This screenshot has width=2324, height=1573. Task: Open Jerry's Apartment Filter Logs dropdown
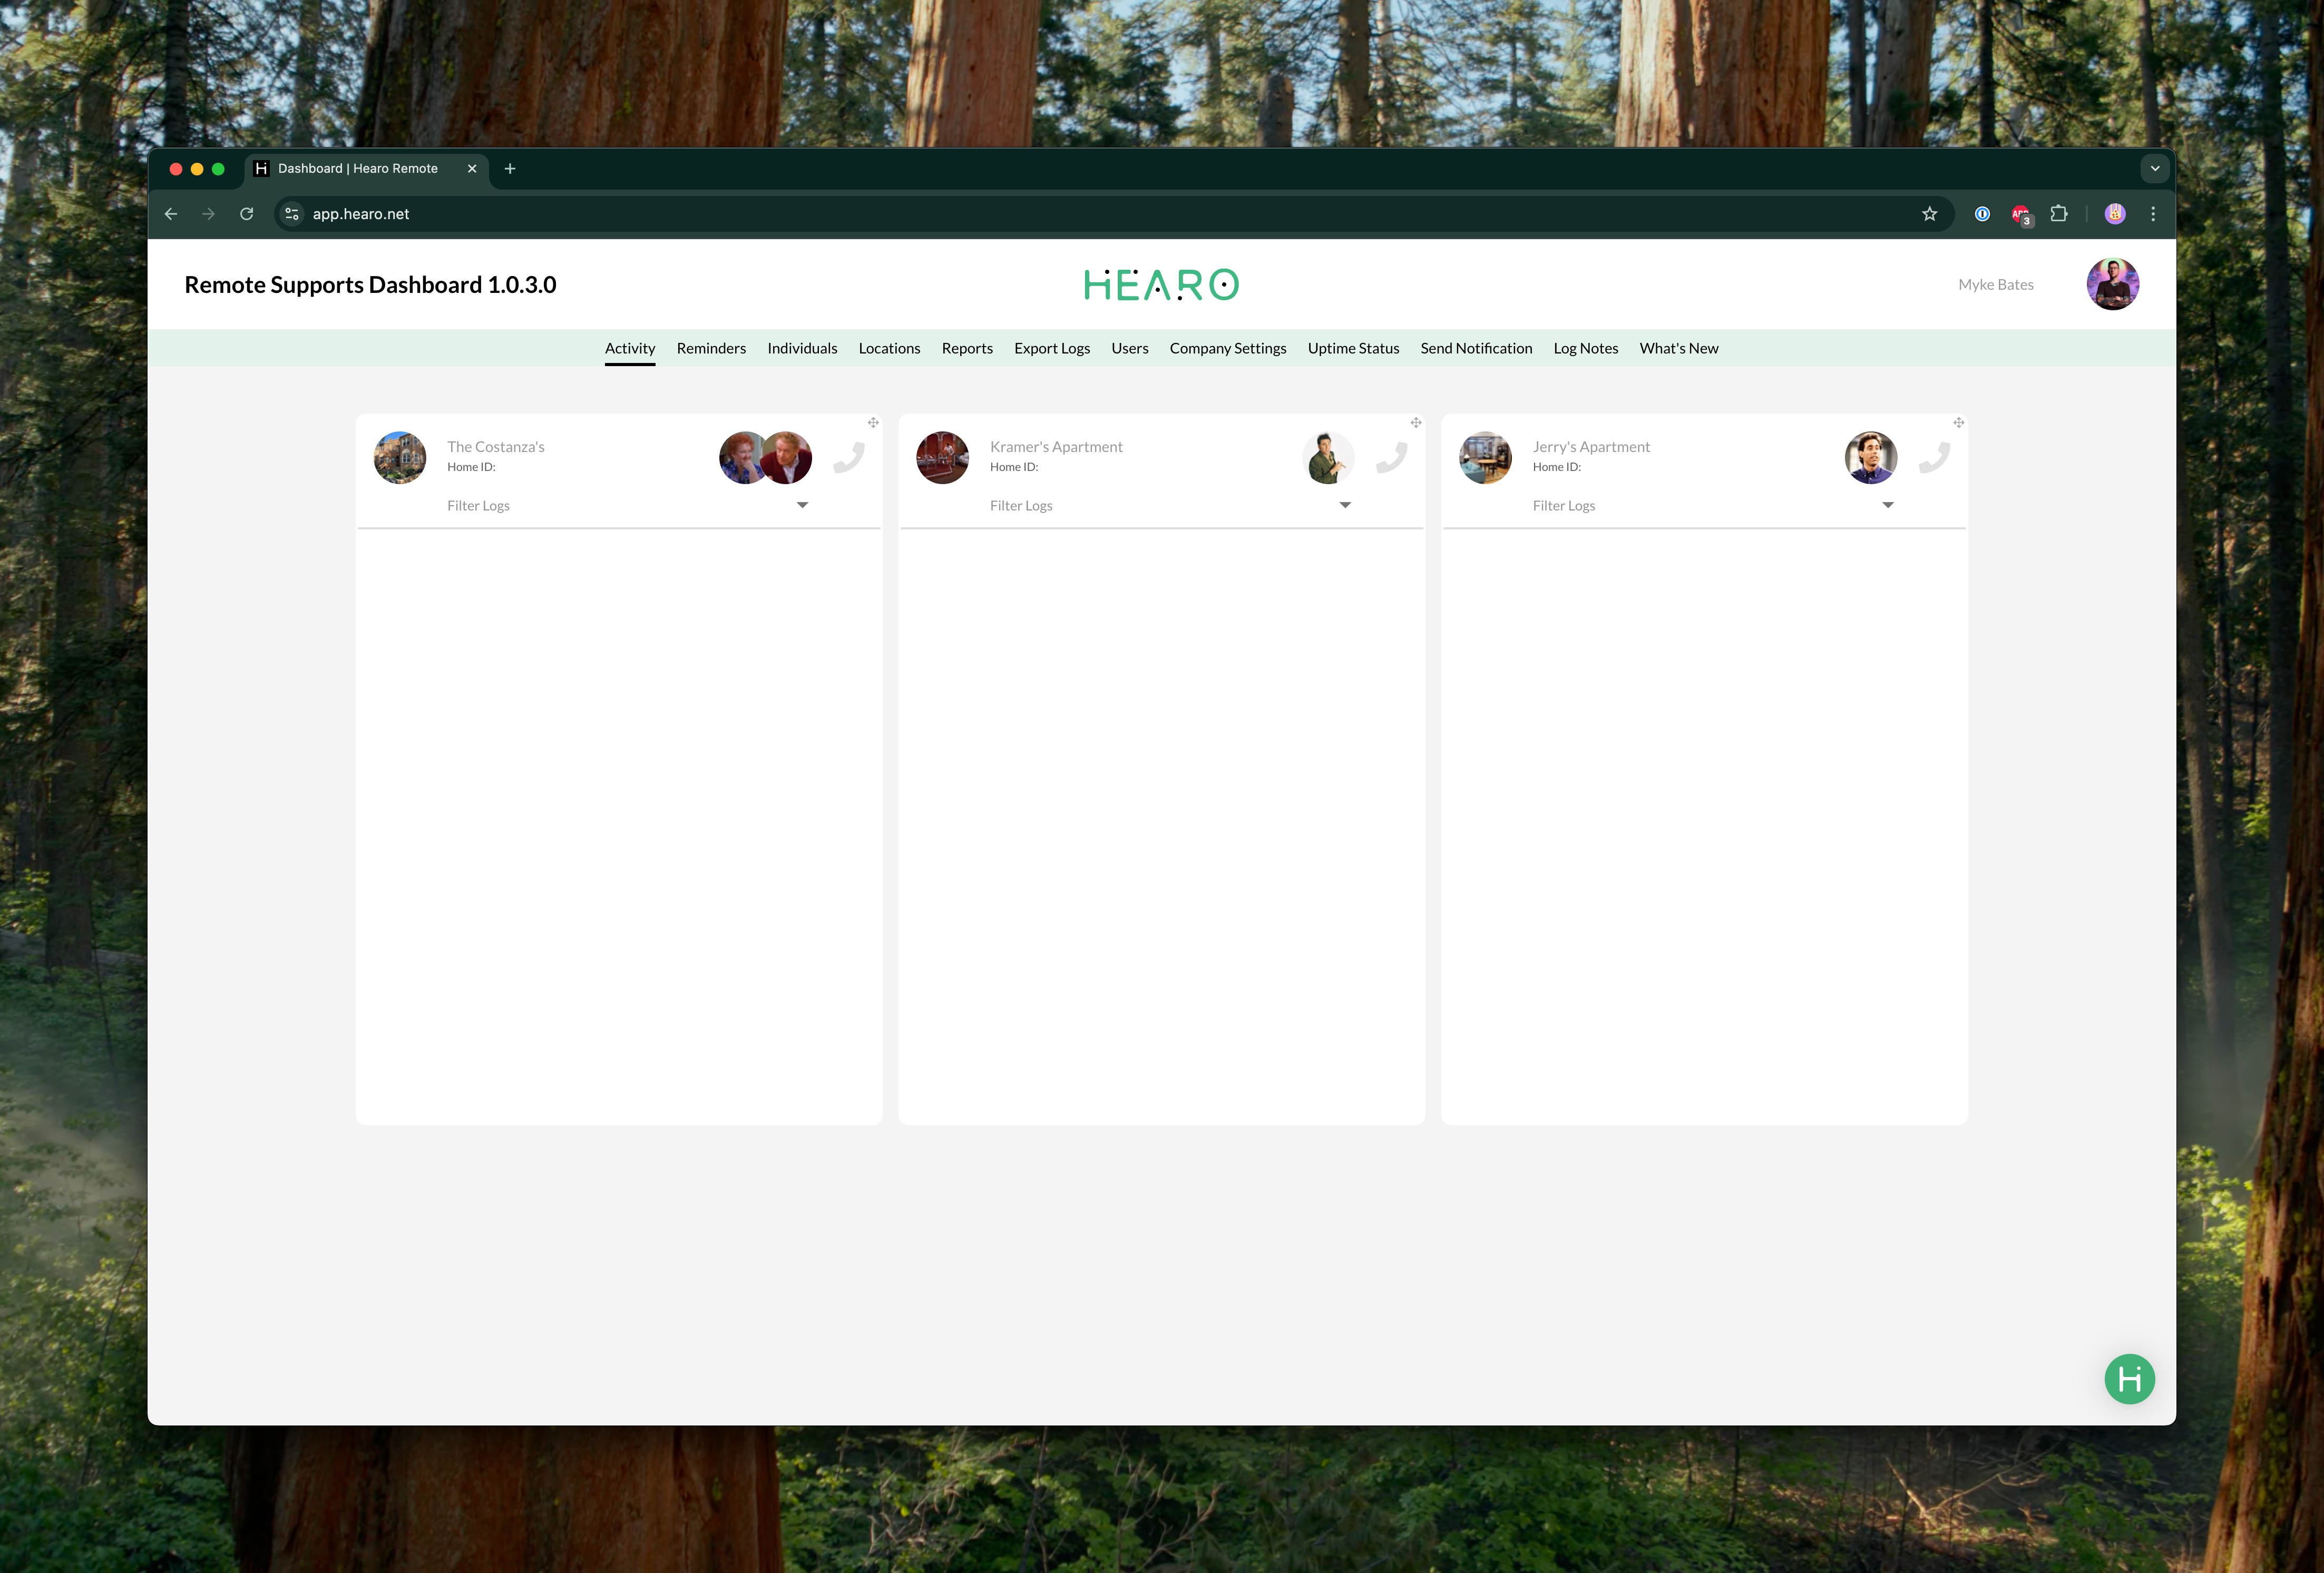(x=1888, y=506)
